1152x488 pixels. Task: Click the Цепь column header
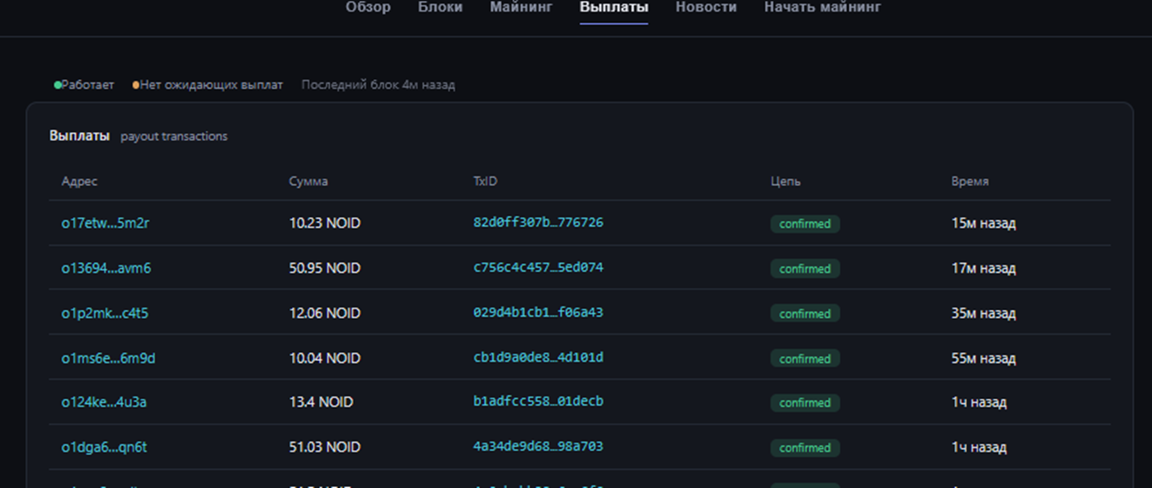[x=785, y=181]
